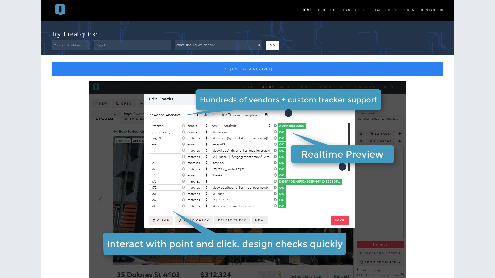Click the info icon on the v68 row

tap(183, 169)
